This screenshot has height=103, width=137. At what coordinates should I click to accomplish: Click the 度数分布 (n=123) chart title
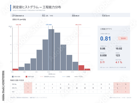[19, 20]
